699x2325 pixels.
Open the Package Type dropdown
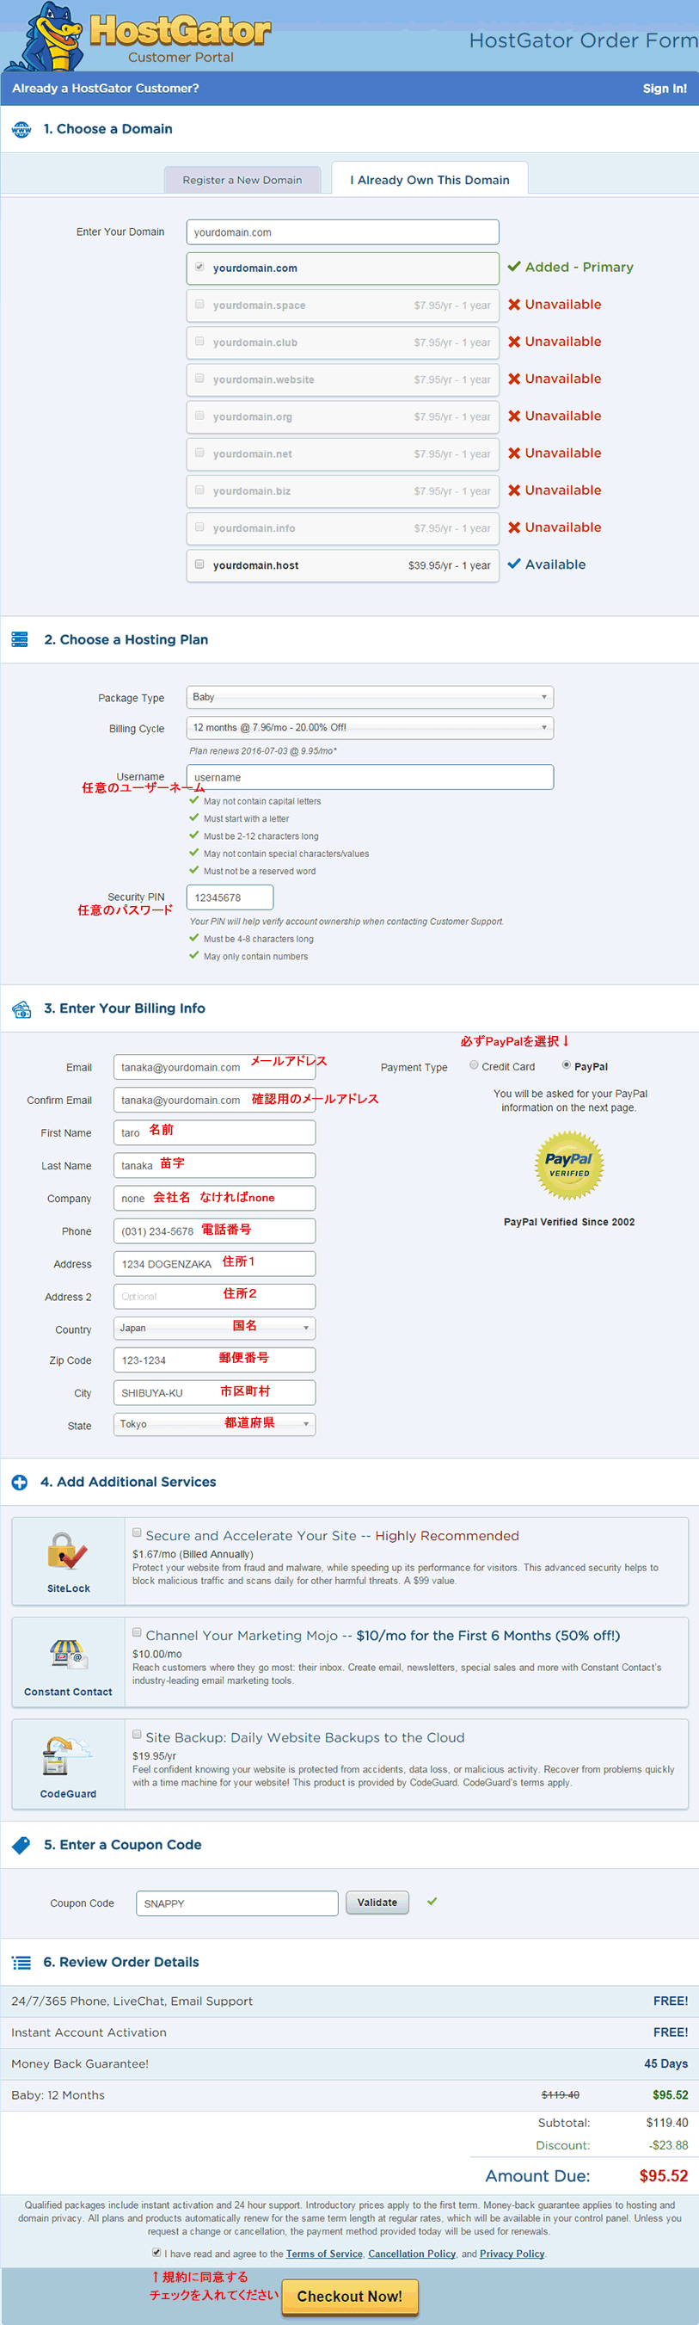pyautogui.click(x=369, y=698)
